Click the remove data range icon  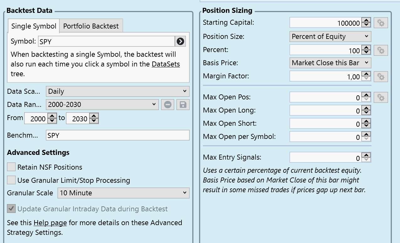click(168, 104)
